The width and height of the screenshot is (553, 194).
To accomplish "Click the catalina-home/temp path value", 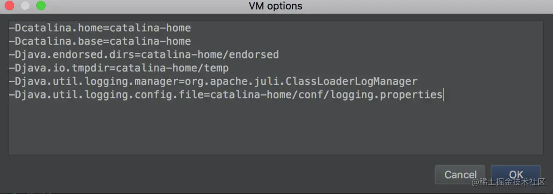I will [x=172, y=68].
